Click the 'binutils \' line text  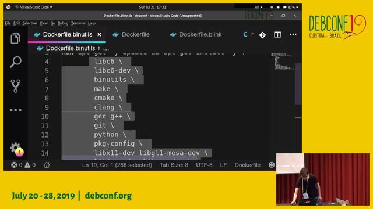[x=114, y=80]
